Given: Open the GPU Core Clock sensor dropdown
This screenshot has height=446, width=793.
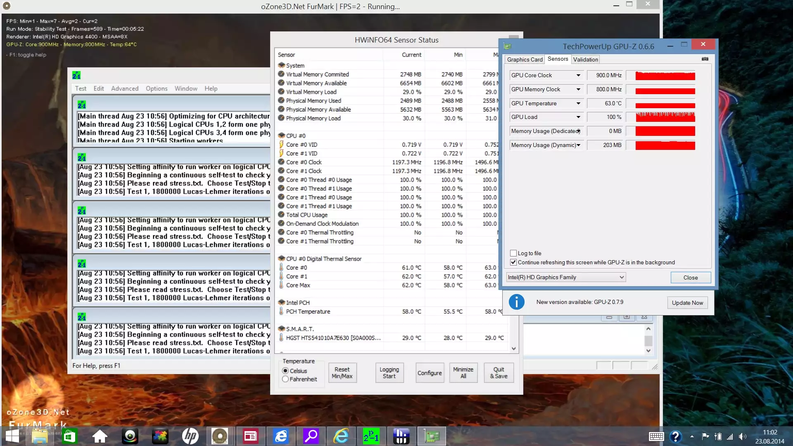Looking at the screenshot, I should (x=546, y=75).
